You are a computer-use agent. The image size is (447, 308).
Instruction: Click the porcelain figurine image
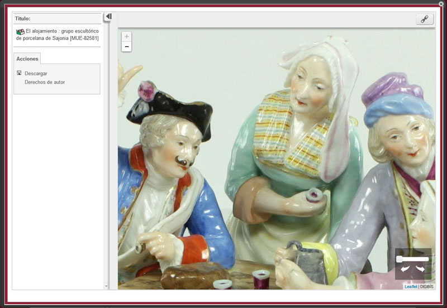[277, 159]
